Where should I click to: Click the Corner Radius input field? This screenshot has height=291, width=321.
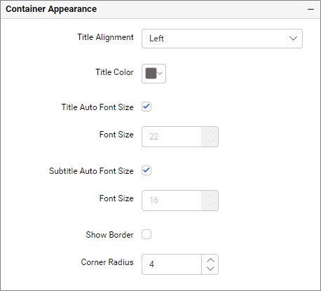pos(172,264)
